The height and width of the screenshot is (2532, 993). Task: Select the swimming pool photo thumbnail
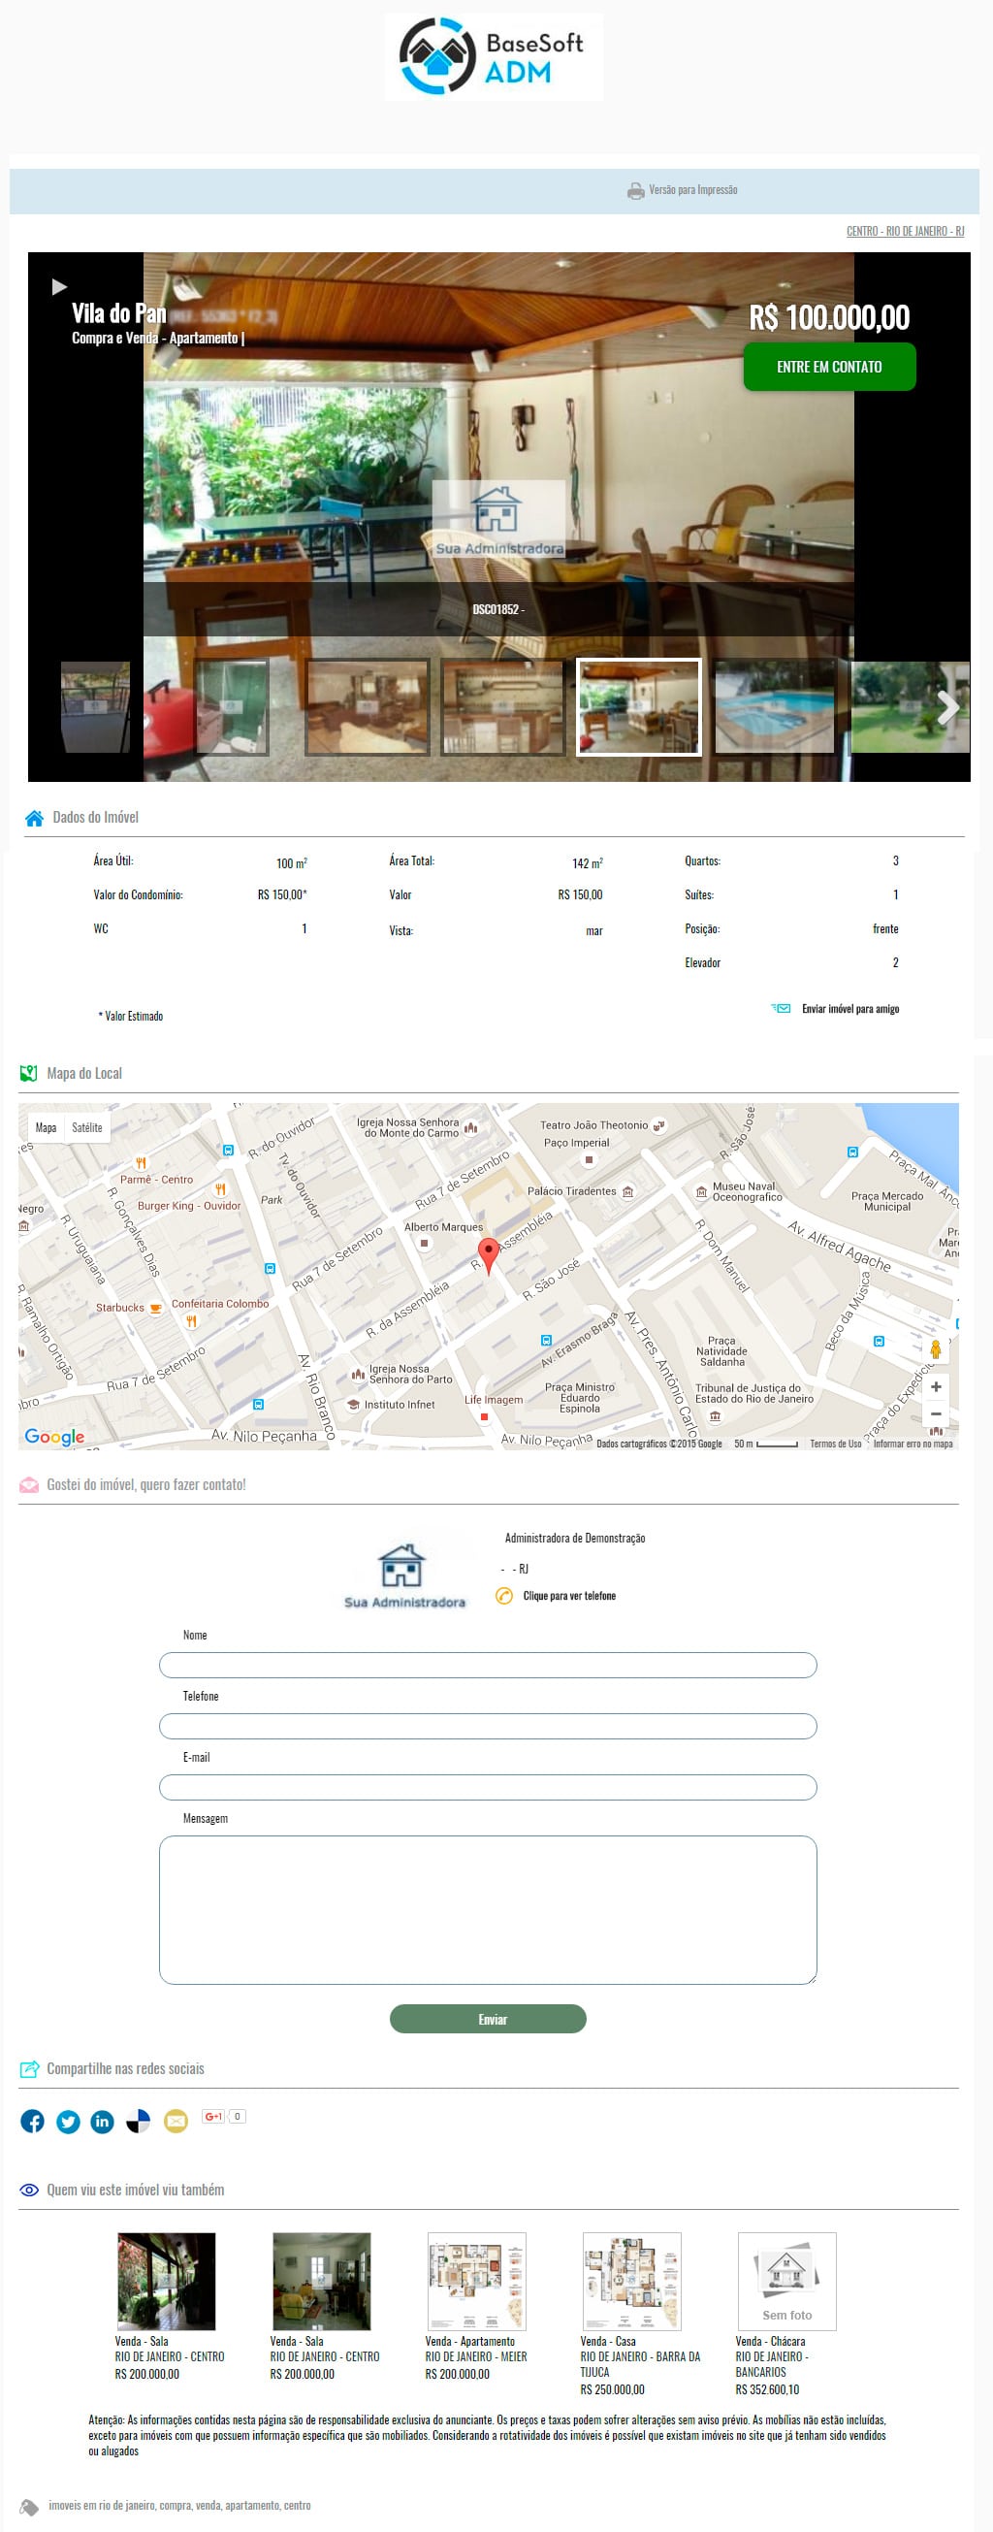coord(774,706)
